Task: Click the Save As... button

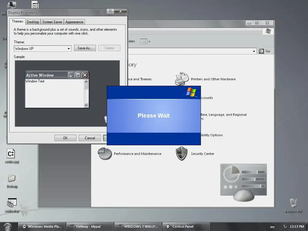Action: click(x=85, y=48)
